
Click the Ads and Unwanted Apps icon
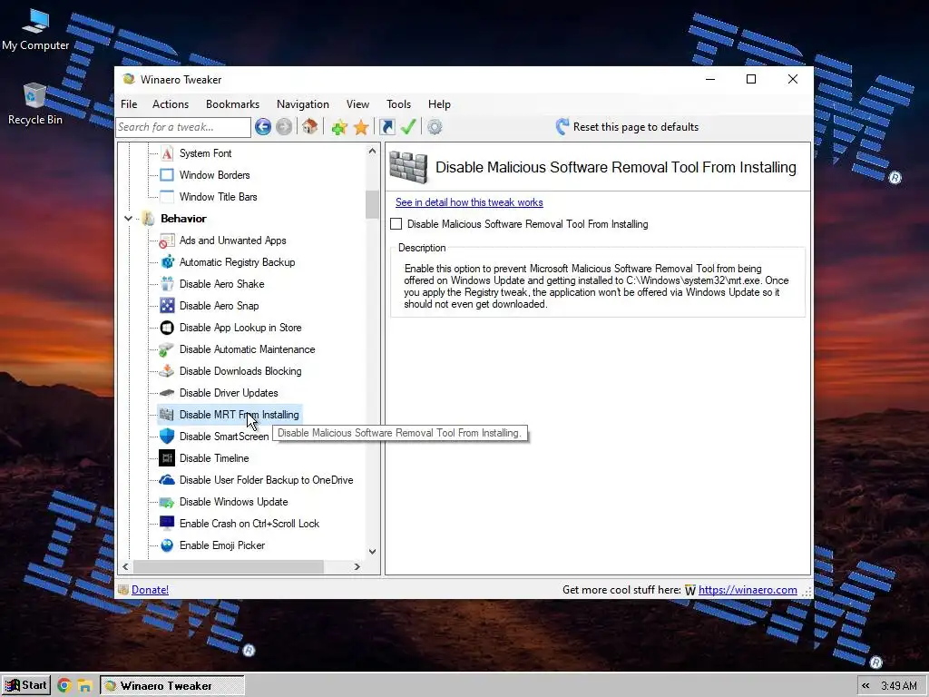[x=167, y=241]
